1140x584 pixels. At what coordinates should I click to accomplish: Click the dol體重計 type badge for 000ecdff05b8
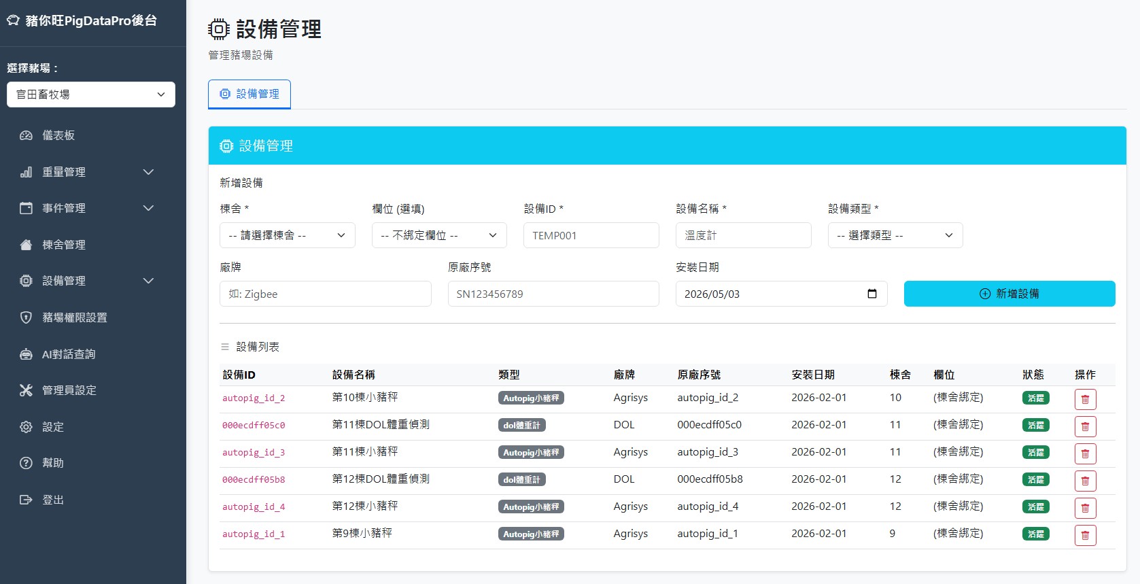pos(522,479)
